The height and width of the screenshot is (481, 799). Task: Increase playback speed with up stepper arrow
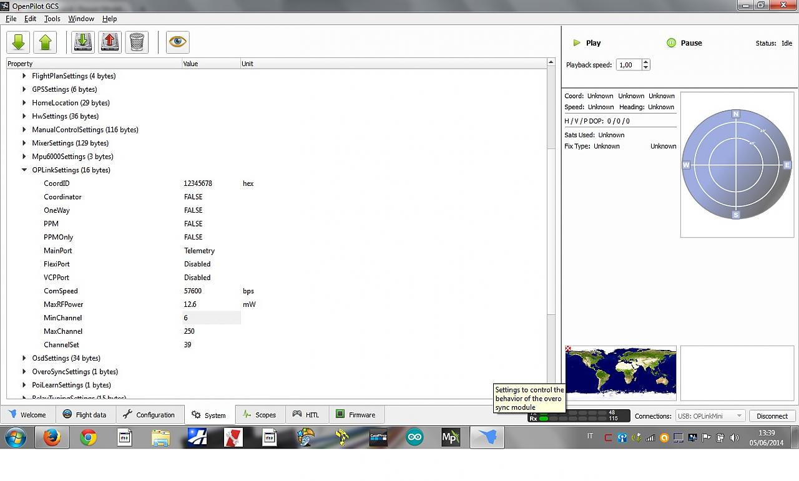pyautogui.click(x=645, y=62)
